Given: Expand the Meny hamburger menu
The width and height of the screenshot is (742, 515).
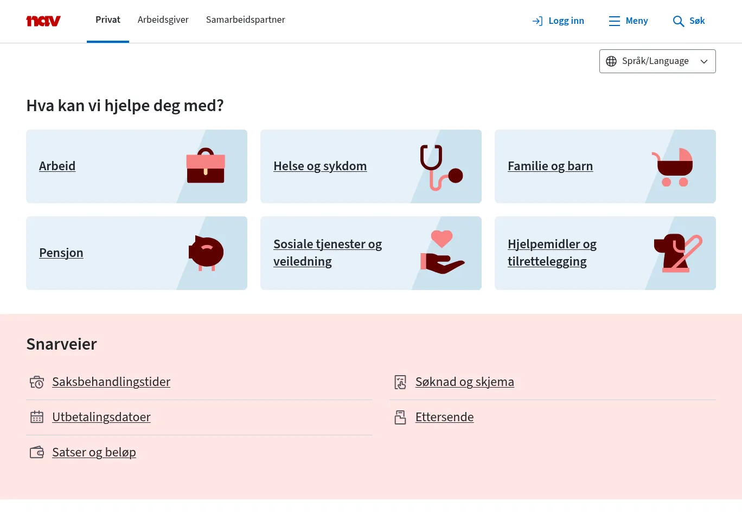Looking at the screenshot, I should point(628,21).
